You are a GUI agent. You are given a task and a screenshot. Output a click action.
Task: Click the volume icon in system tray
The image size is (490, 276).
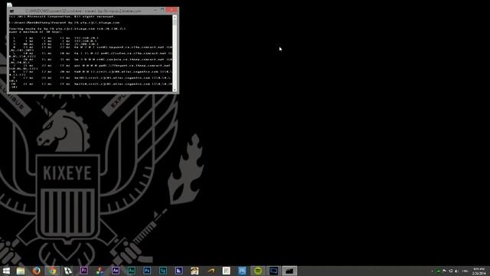click(x=456, y=271)
